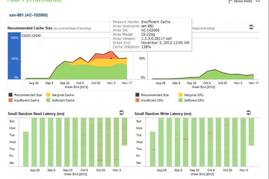This screenshot has height=179, width=269.
Task: Click the Nov 3 data point on the cache chart
Action: click(111, 59)
